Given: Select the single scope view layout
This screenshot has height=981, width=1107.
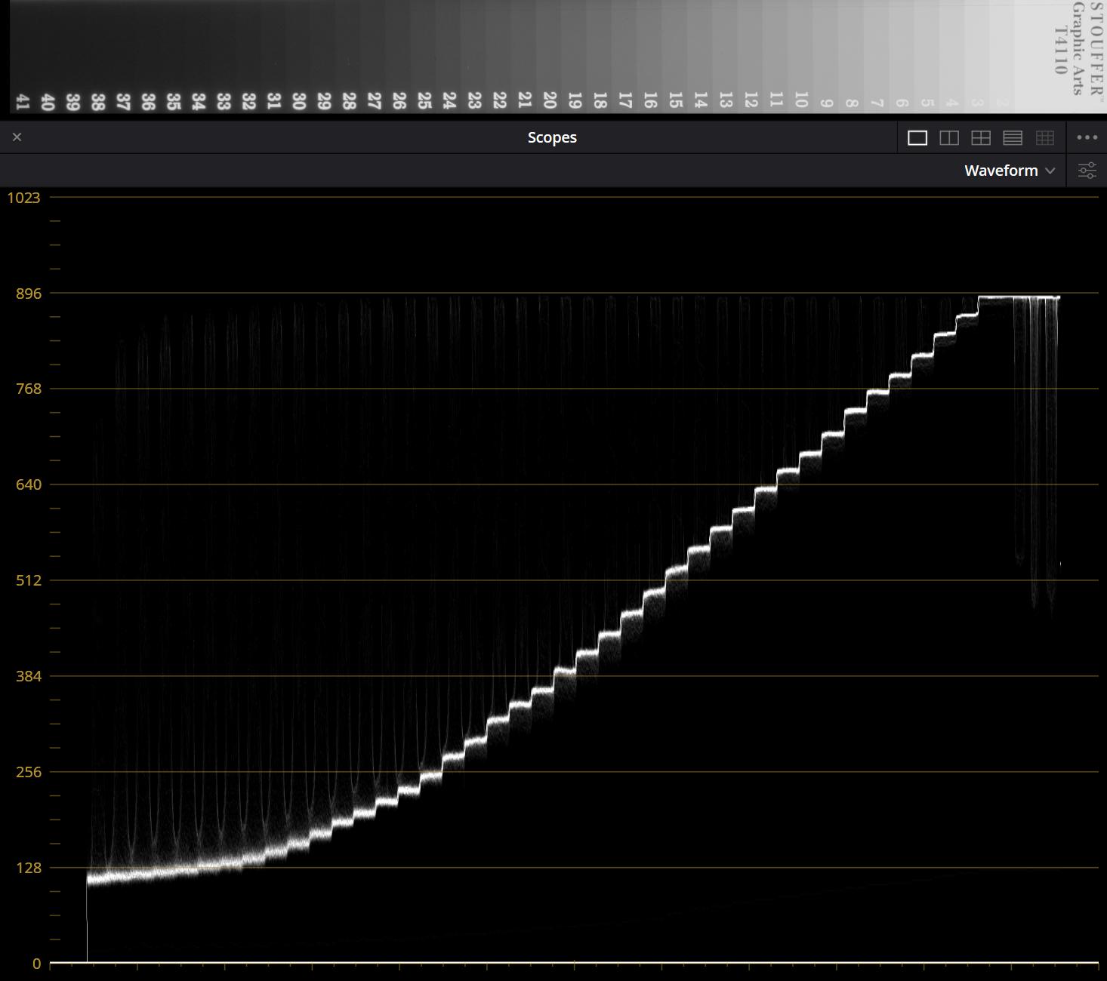Looking at the screenshot, I should pos(917,137).
